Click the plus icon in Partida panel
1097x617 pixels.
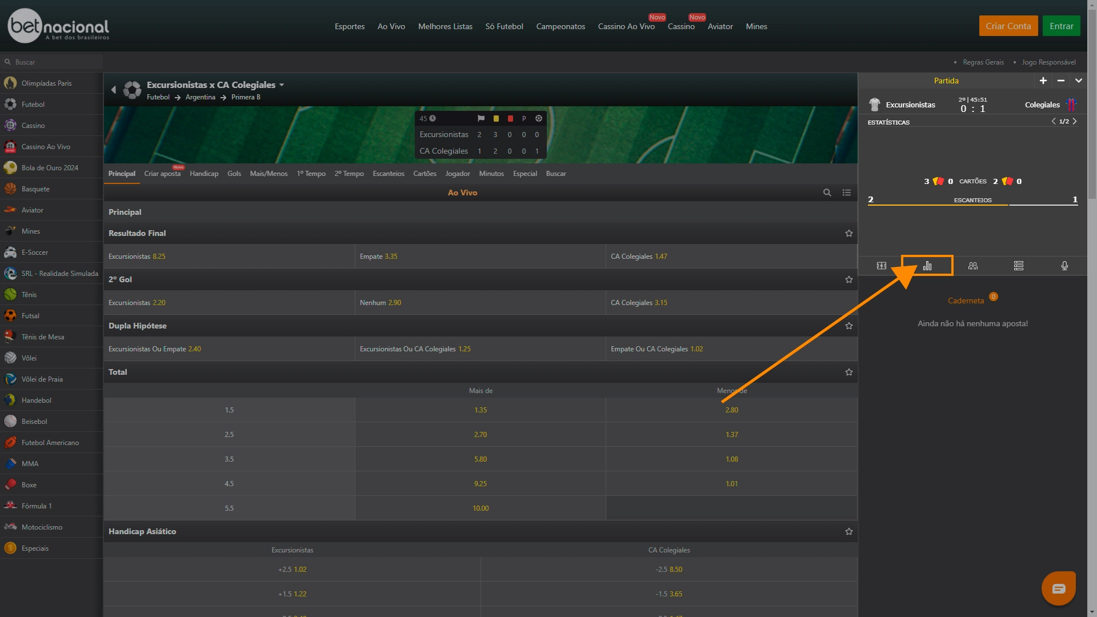point(1043,81)
